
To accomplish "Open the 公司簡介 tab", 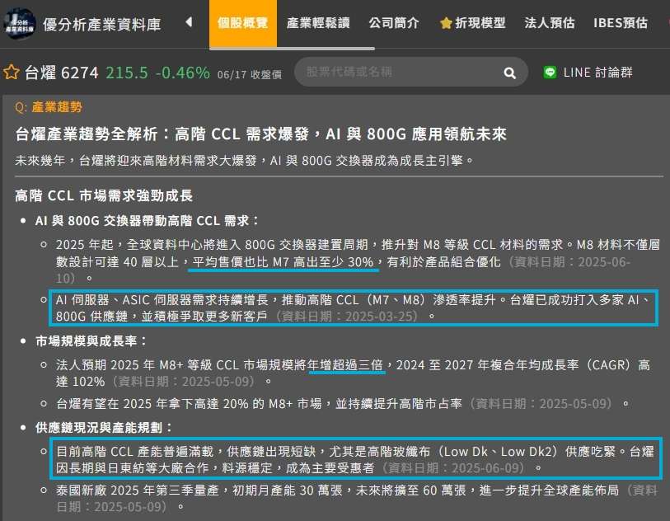I will [394, 23].
